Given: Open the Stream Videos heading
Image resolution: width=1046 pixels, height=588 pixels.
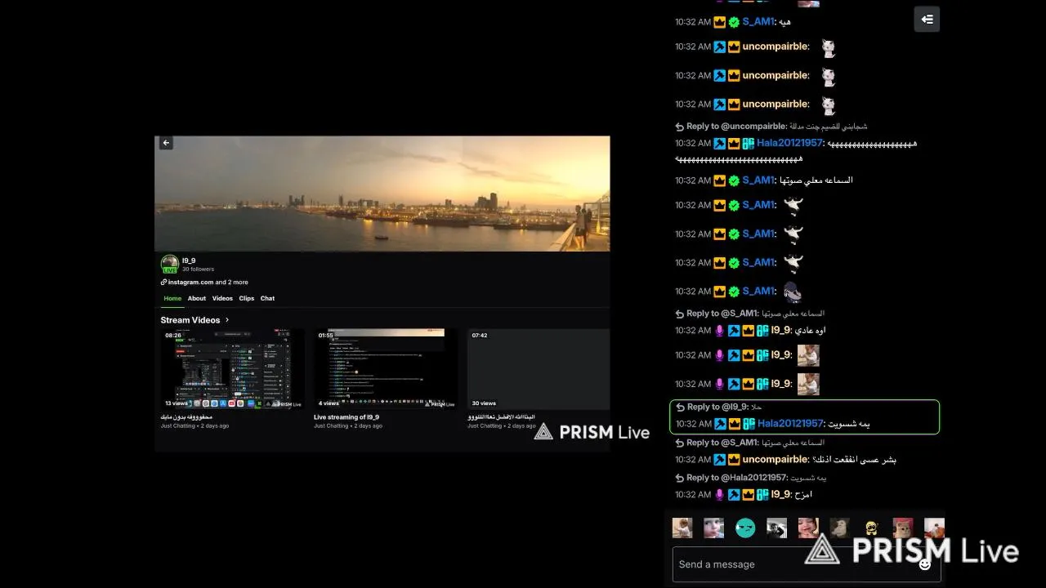Looking at the screenshot, I should click(190, 320).
